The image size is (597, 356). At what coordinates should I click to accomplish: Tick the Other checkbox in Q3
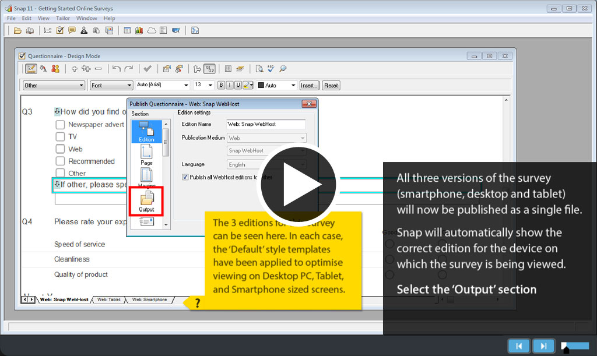pyautogui.click(x=60, y=172)
